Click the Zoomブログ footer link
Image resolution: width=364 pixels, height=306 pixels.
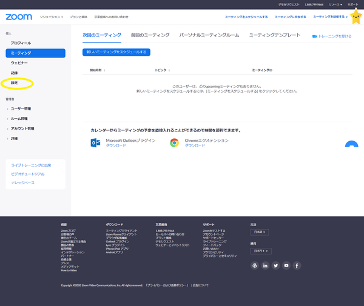pyautogui.click(x=68, y=231)
